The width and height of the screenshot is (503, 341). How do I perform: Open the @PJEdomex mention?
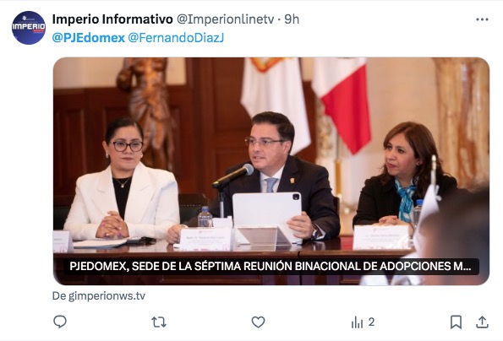(x=88, y=38)
